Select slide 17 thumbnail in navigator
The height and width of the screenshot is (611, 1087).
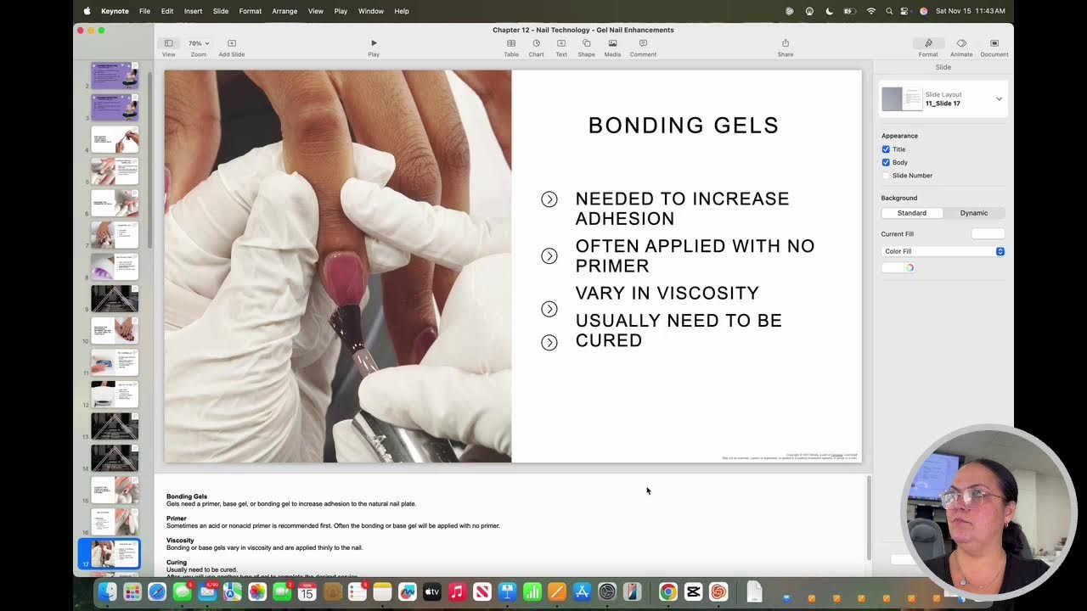point(115,553)
